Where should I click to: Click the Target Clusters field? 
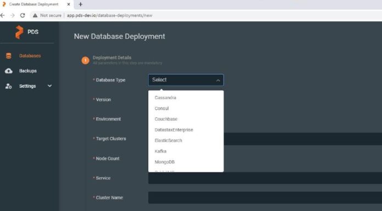303,139
